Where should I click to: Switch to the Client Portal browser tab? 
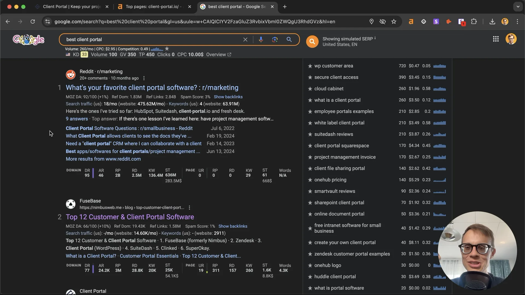[72, 7]
